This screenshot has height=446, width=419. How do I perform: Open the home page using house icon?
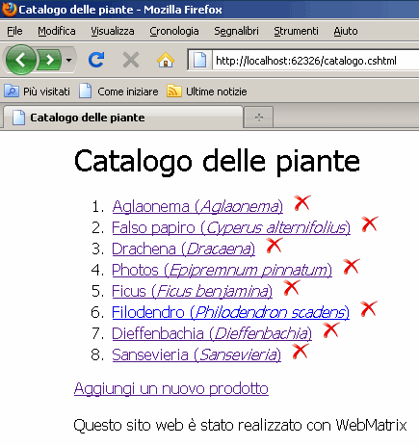coord(166,60)
